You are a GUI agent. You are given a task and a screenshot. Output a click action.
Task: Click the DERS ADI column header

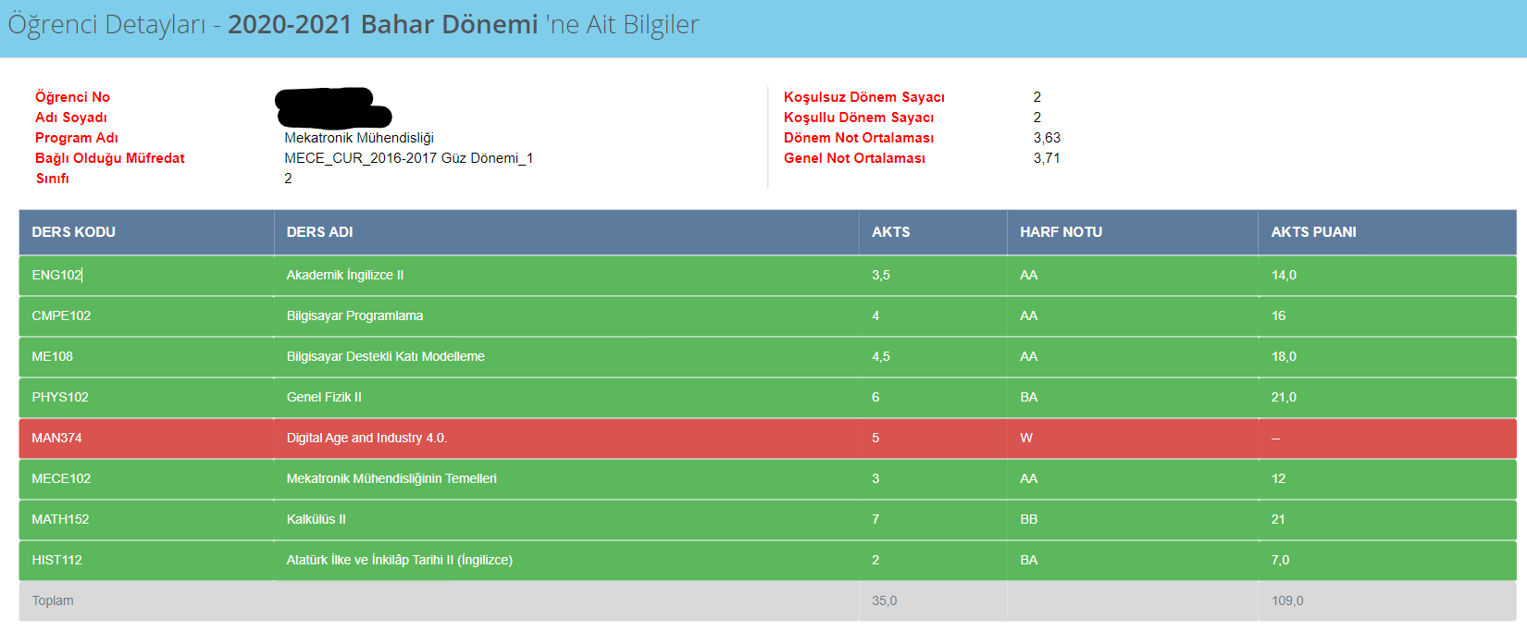[x=319, y=232]
